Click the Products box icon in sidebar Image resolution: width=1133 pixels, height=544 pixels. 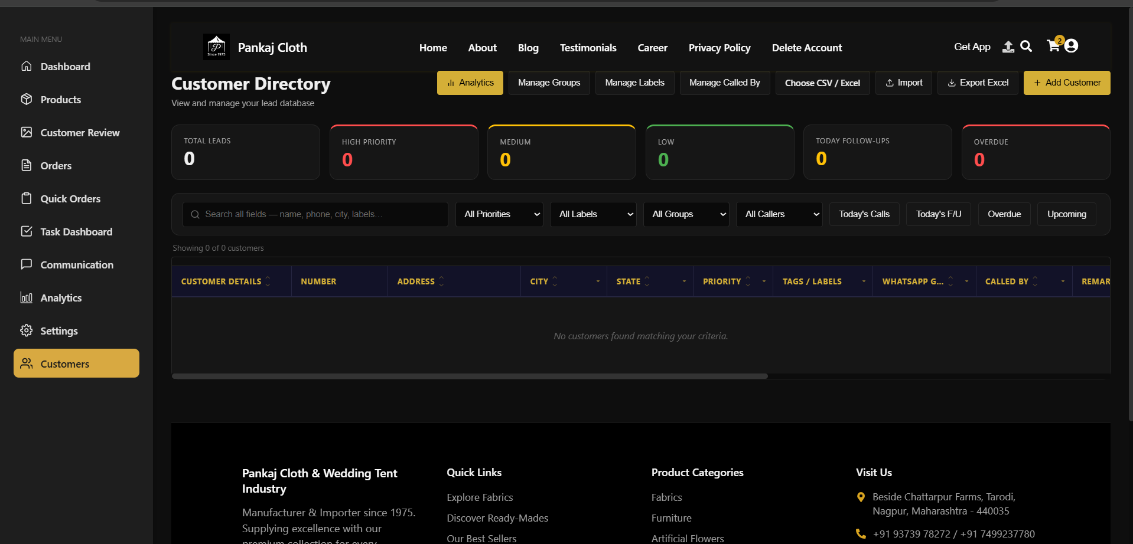point(27,99)
